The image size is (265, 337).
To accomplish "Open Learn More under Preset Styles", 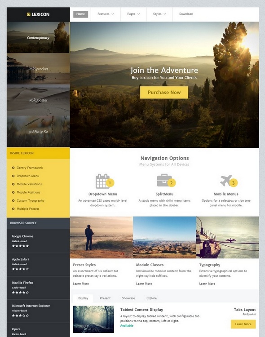I will pyautogui.click(x=81, y=284).
